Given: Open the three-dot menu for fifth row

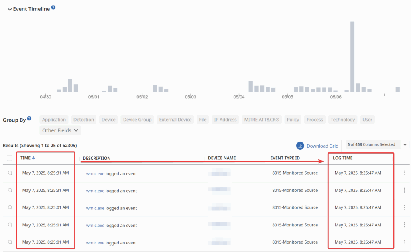Looking at the screenshot, I should [404, 242].
